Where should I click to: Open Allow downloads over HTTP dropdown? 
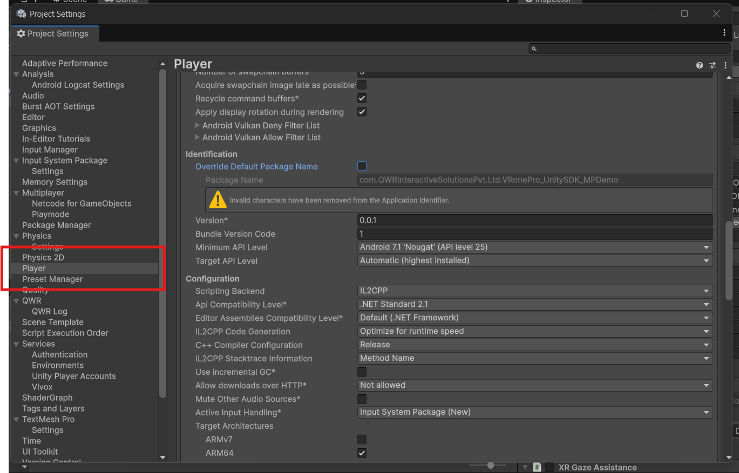point(535,385)
